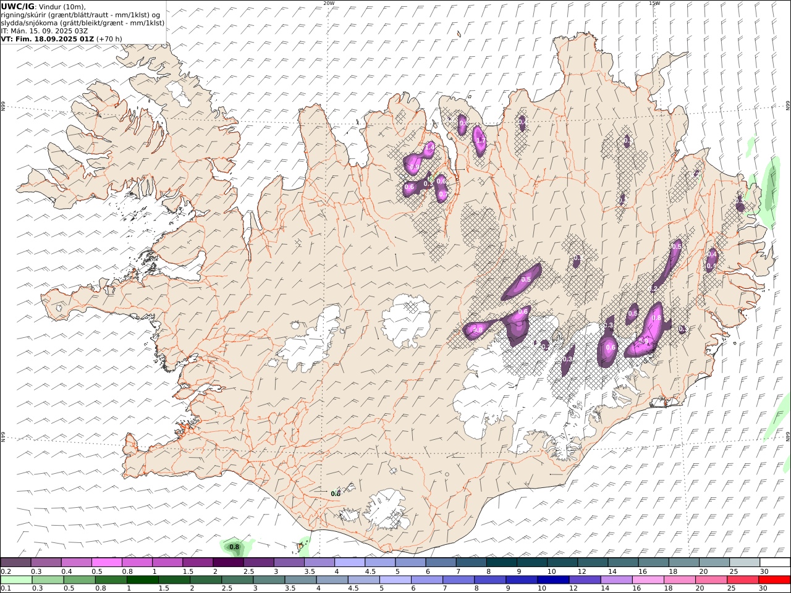This screenshot has width=791, height=593.
Task: Click the black "0.6" label near the south coast
Action: [336, 494]
